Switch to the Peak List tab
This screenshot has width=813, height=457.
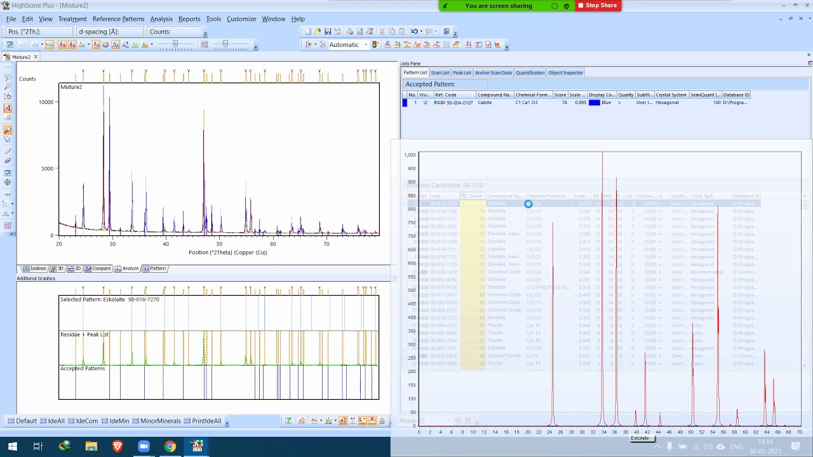tap(462, 72)
